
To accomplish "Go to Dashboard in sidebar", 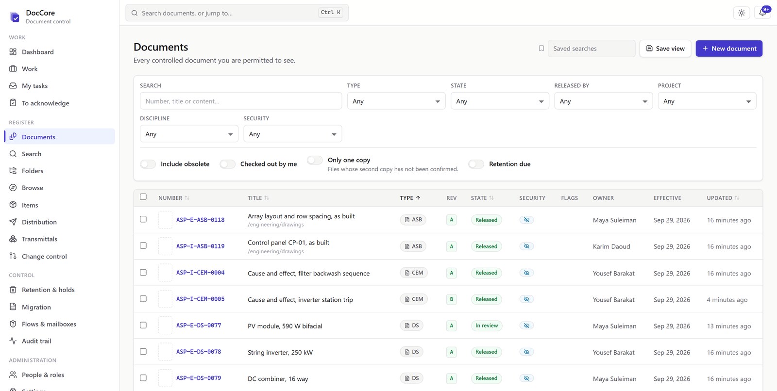I will pos(59,52).
